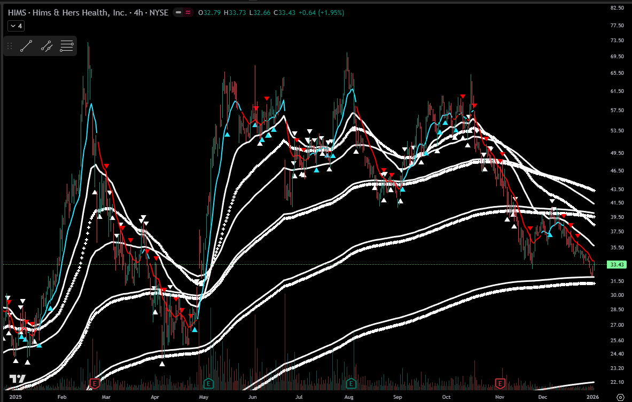The height and width of the screenshot is (402, 632).
Task: Click the Dec label on time axis
Action: coord(543,397)
